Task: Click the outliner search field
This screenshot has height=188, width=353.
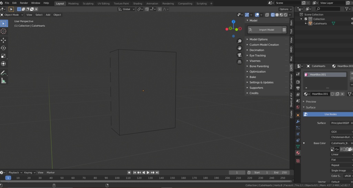Action: (328, 9)
